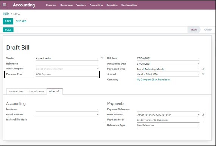Viewport: 216px width, 146px height.
Task: Open the Configuration menu
Action: pyautogui.click(x=129, y=5)
